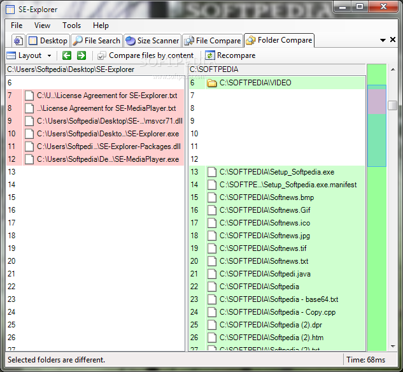The height and width of the screenshot is (372, 403).
Task: Click the Softpedia - Copy.cpp file icon
Action: [x=212, y=312]
